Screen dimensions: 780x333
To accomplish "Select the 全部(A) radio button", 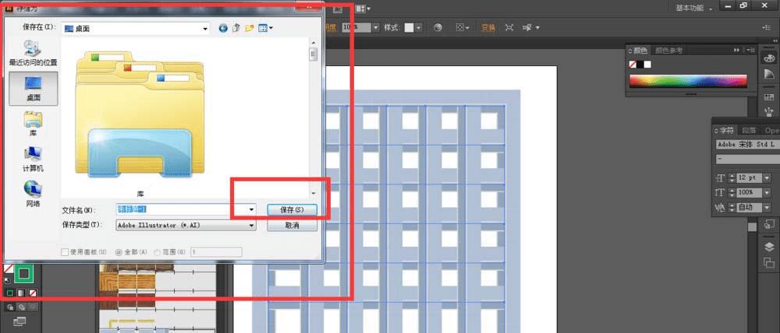I will coord(119,252).
